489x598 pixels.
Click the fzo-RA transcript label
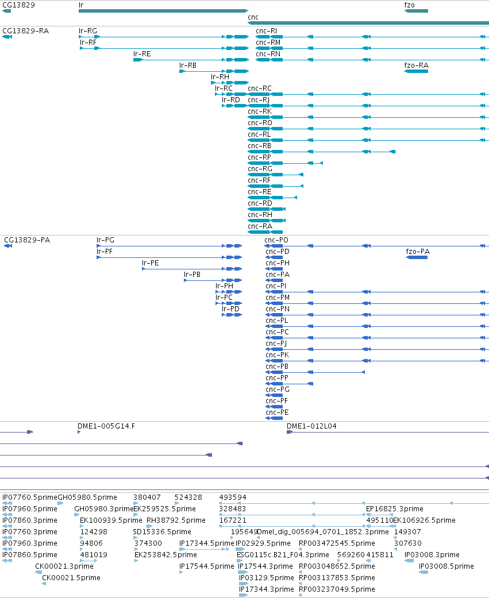(x=417, y=65)
